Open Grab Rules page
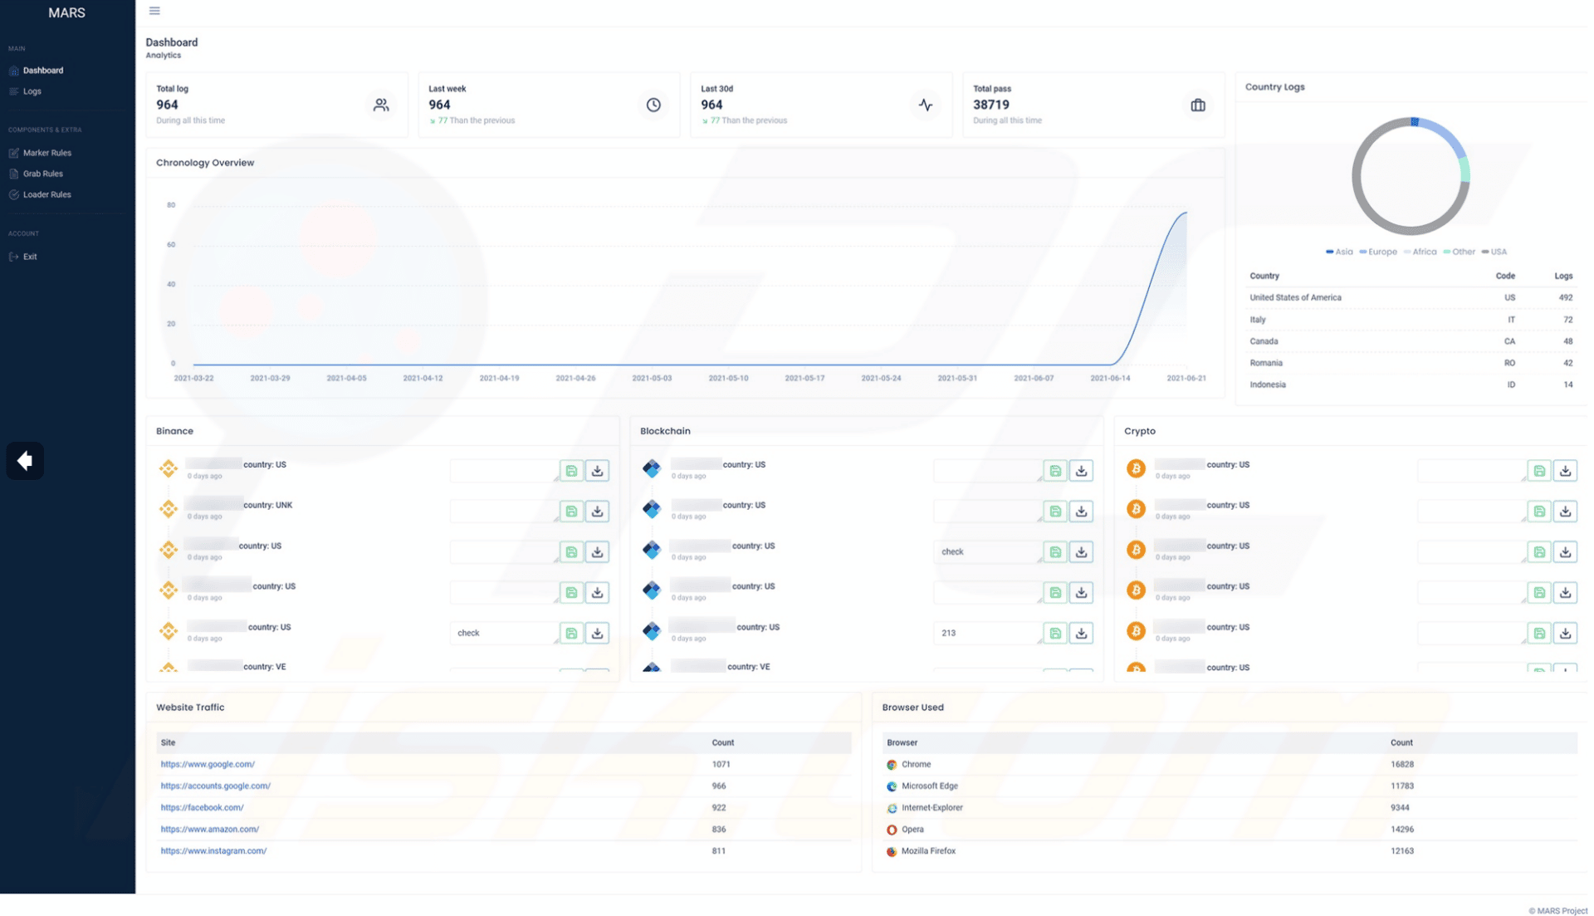The image size is (1594, 916). point(42,174)
